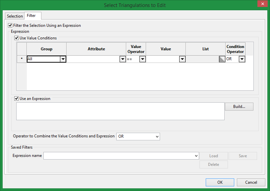Click the Cancel button
This screenshot has width=270, height=191.
[251, 182]
